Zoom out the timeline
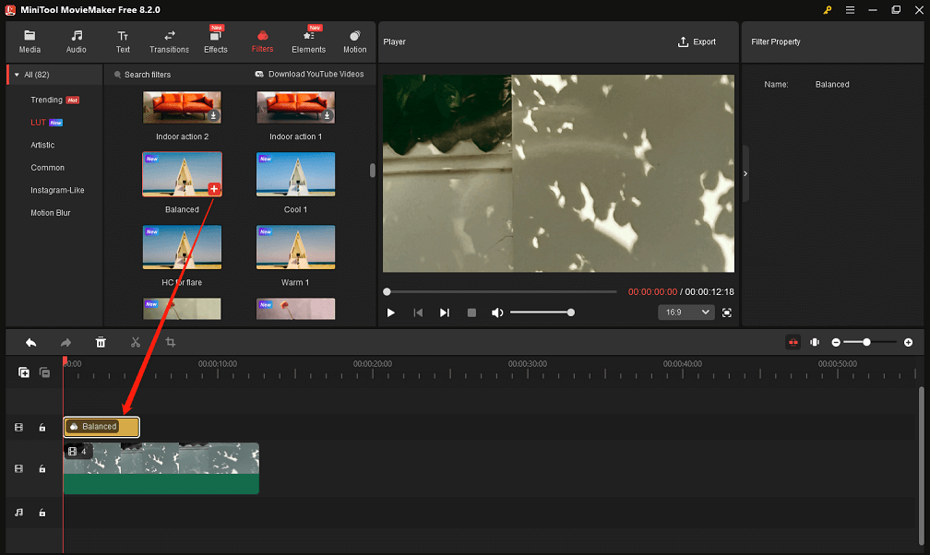 [836, 343]
